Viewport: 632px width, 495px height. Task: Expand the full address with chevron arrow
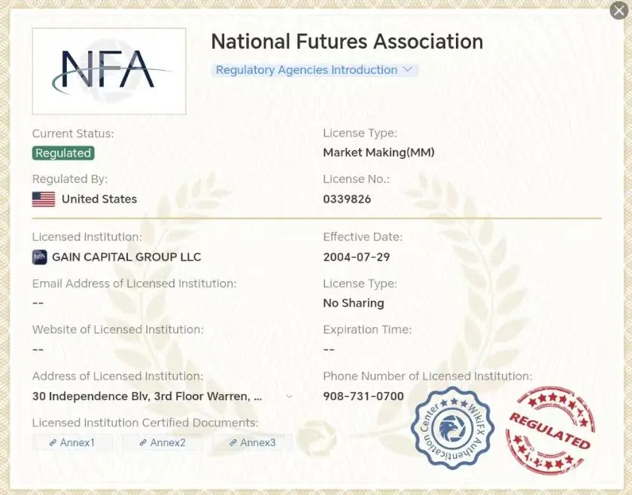(289, 396)
